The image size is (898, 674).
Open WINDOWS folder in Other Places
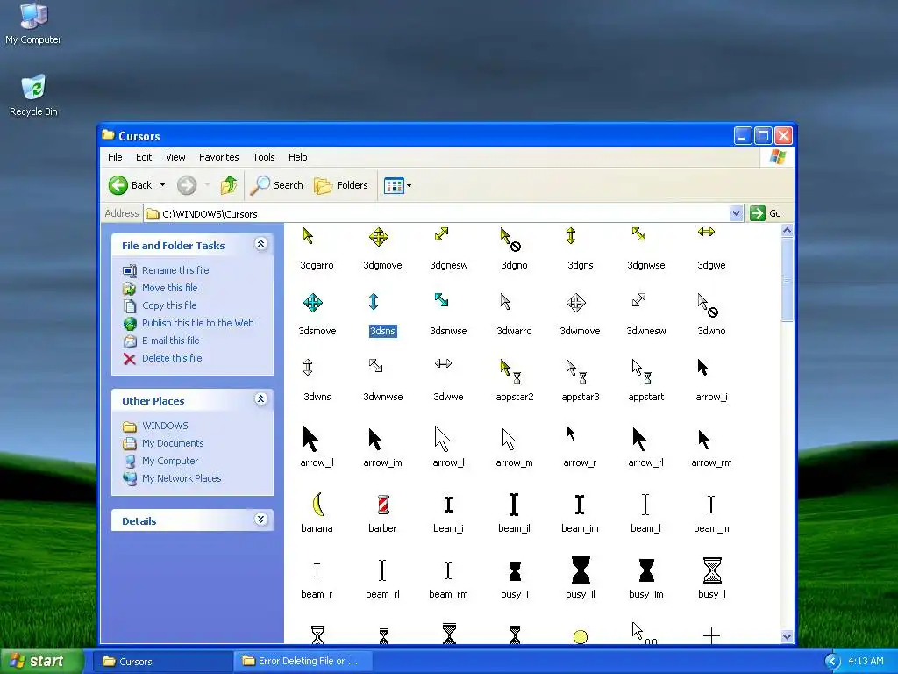165,426
